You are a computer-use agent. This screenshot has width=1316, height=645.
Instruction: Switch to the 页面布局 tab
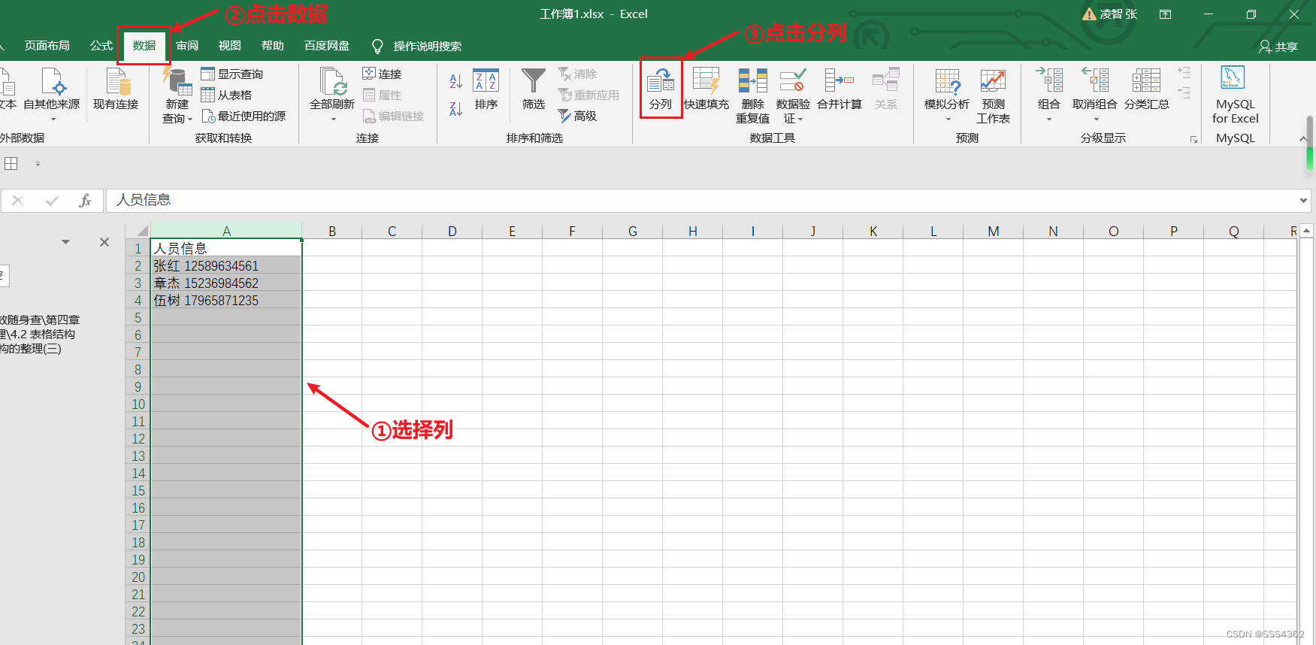pyautogui.click(x=47, y=46)
